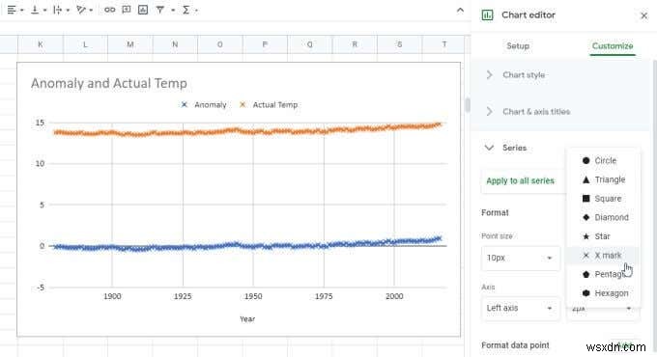Image resolution: width=657 pixels, height=357 pixels.
Task: Choose Hexagon point shape
Action: click(603, 293)
